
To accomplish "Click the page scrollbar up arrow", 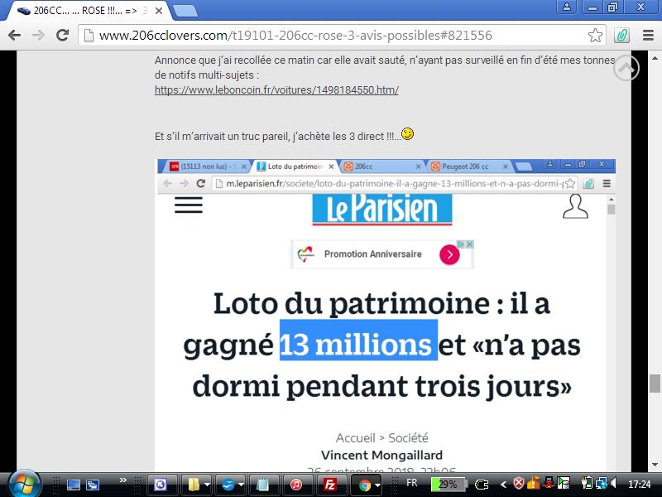I will point(655,57).
